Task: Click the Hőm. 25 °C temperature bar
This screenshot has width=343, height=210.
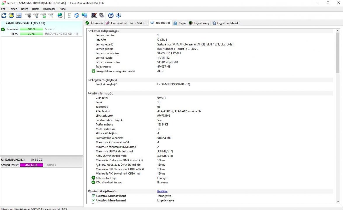Action: pyautogui.click(x=32, y=34)
